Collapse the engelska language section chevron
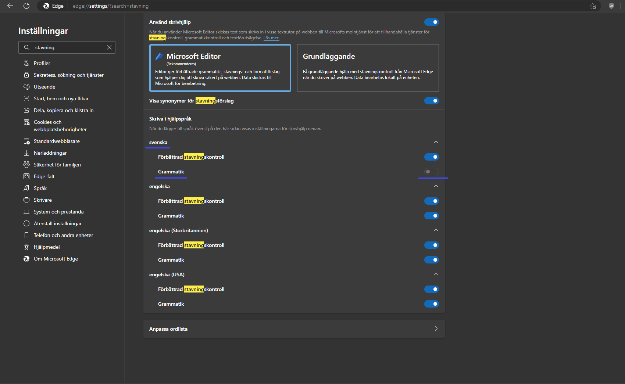 point(436,186)
